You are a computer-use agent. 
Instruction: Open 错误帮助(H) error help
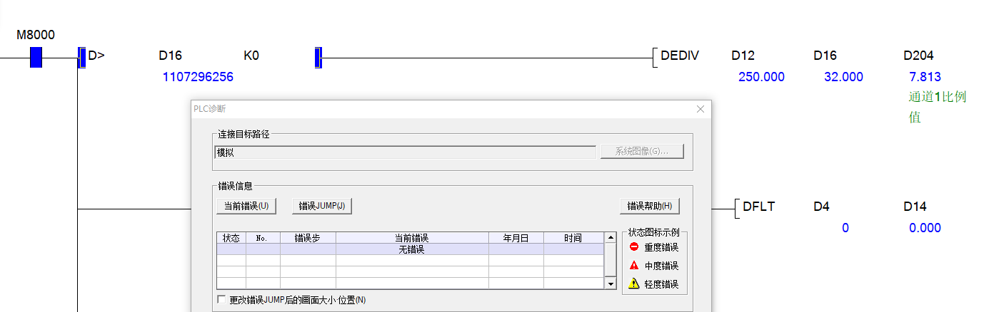(649, 206)
